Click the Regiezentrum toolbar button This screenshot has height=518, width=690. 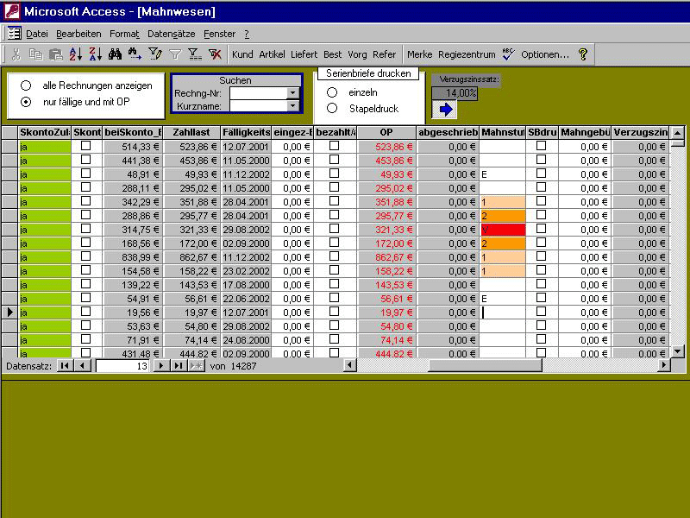(x=466, y=54)
